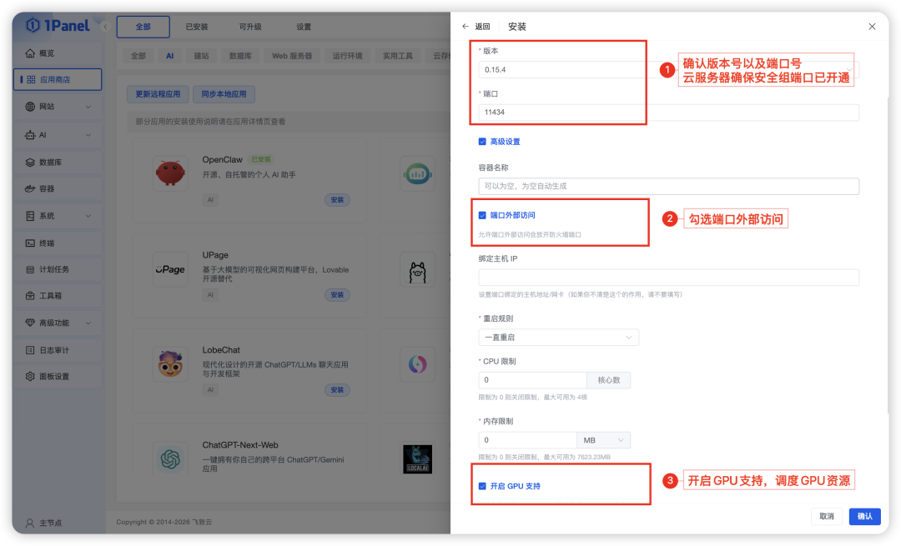Click the UPage app icon
This screenshot has height=546, width=901.
[x=170, y=268]
